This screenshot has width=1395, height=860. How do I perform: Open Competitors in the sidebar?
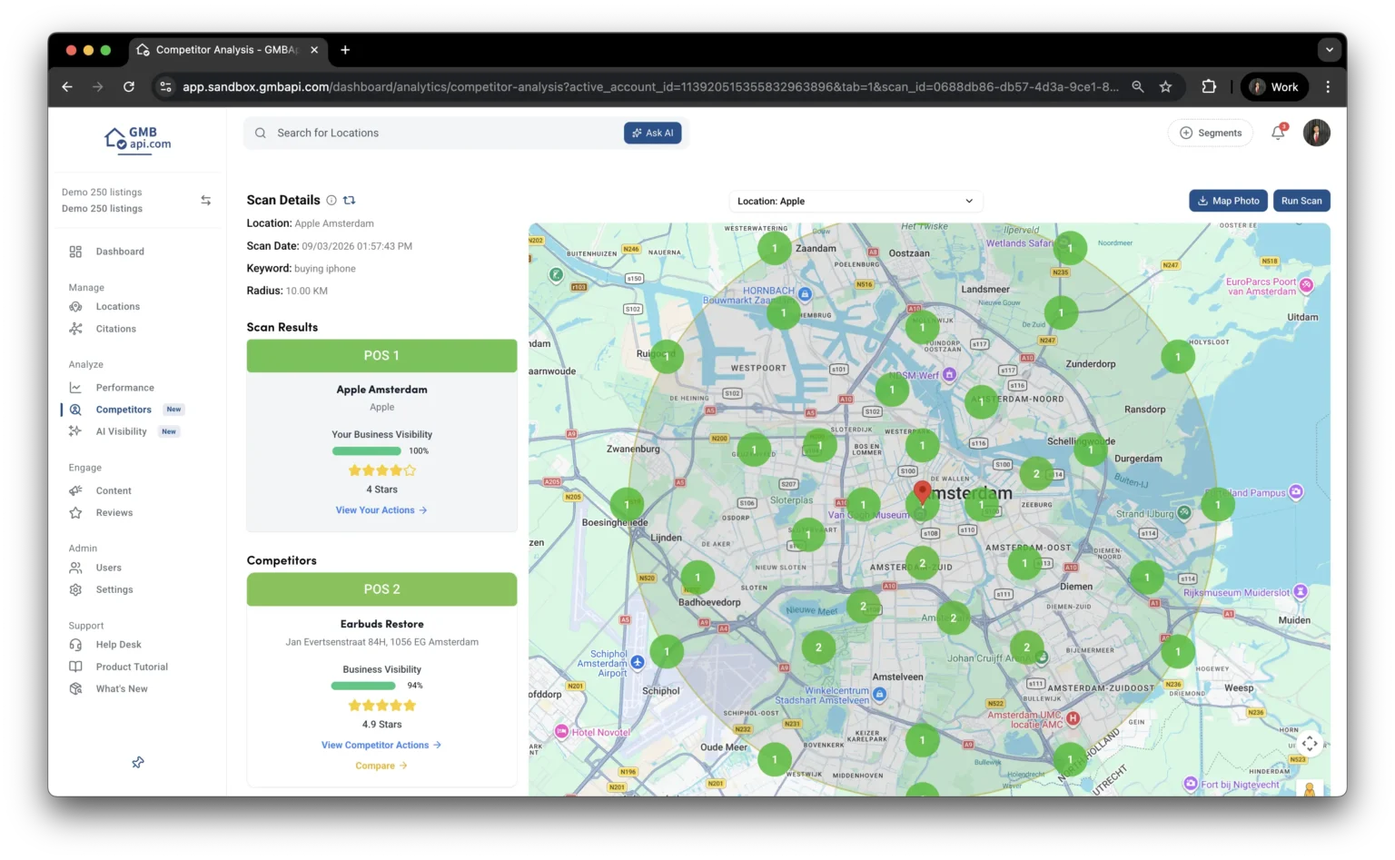124,410
